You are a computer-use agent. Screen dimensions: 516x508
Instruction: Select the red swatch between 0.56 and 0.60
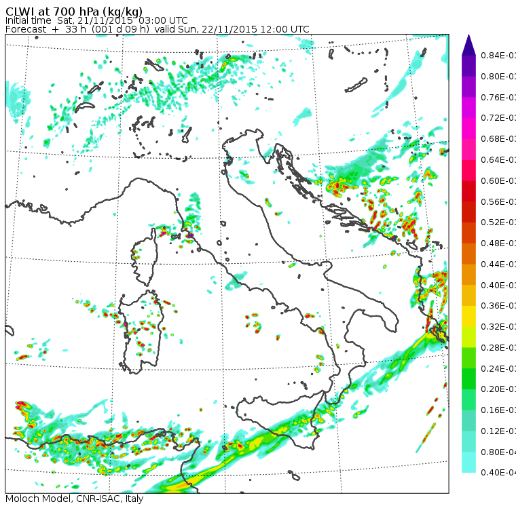tap(468, 191)
